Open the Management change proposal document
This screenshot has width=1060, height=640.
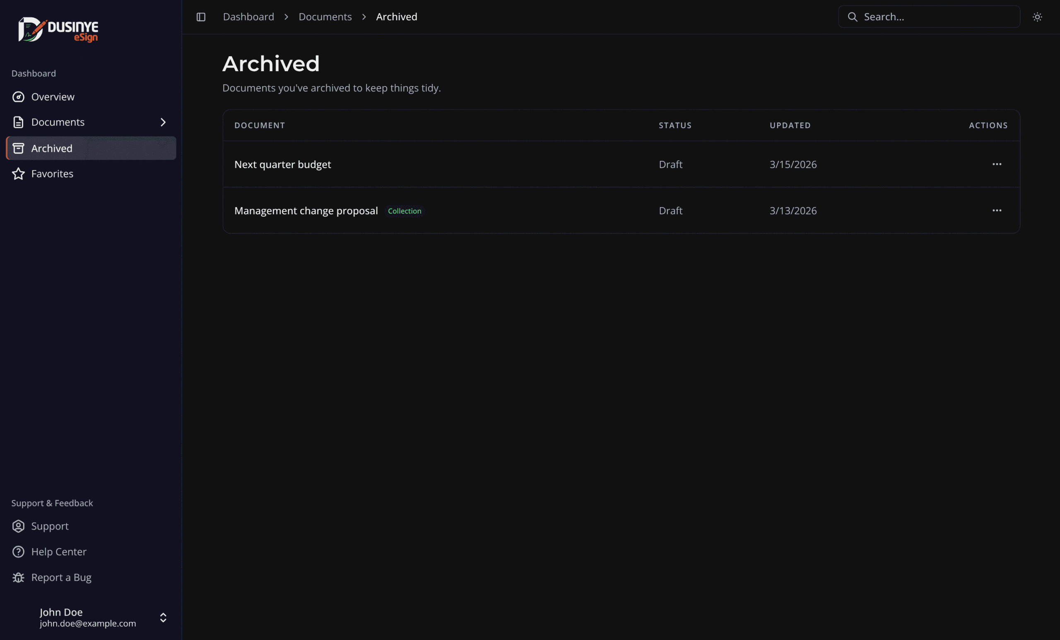(306, 211)
